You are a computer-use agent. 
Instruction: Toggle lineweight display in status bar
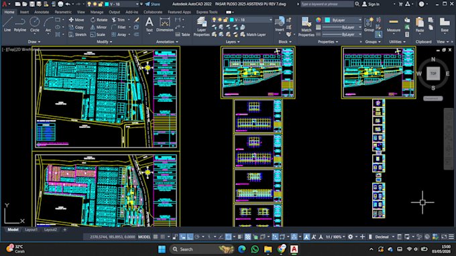(x=240, y=237)
